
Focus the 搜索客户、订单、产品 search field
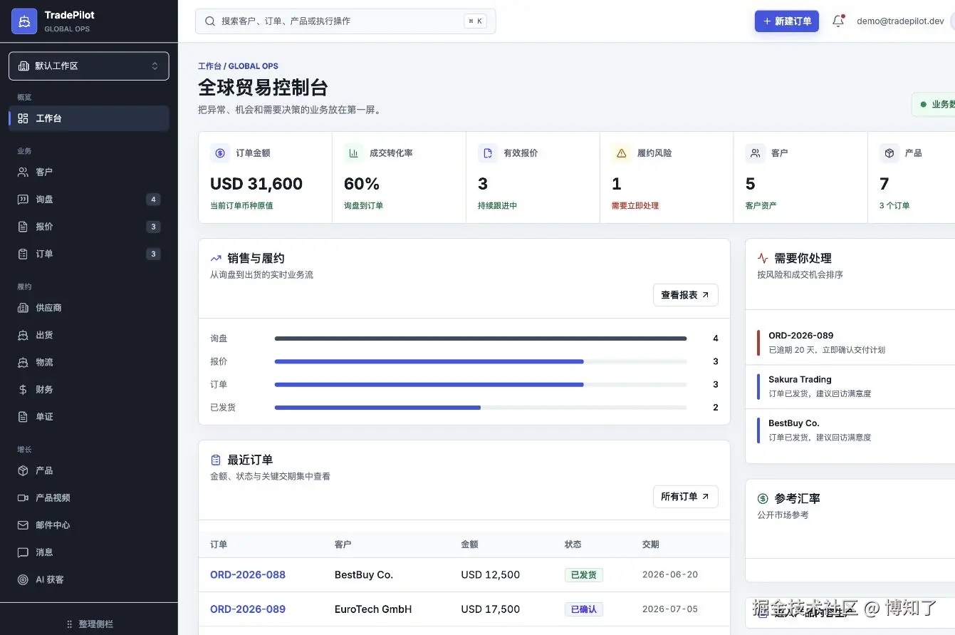coord(345,21)
